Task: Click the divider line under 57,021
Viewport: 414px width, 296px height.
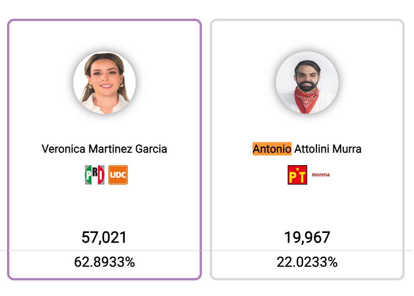Action: [104, 250]
